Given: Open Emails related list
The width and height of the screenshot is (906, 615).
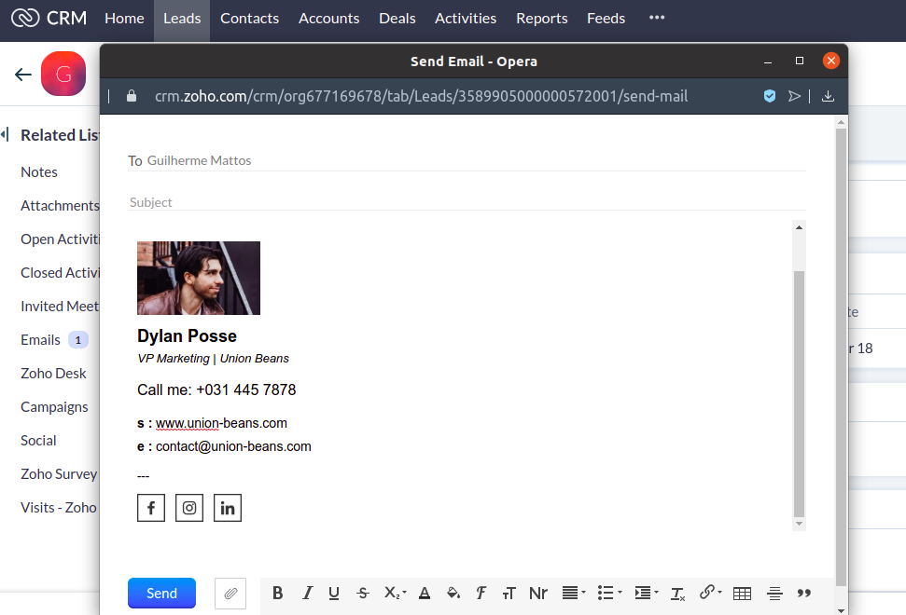Looking at the screenshot, I should (x=40, y=340).
